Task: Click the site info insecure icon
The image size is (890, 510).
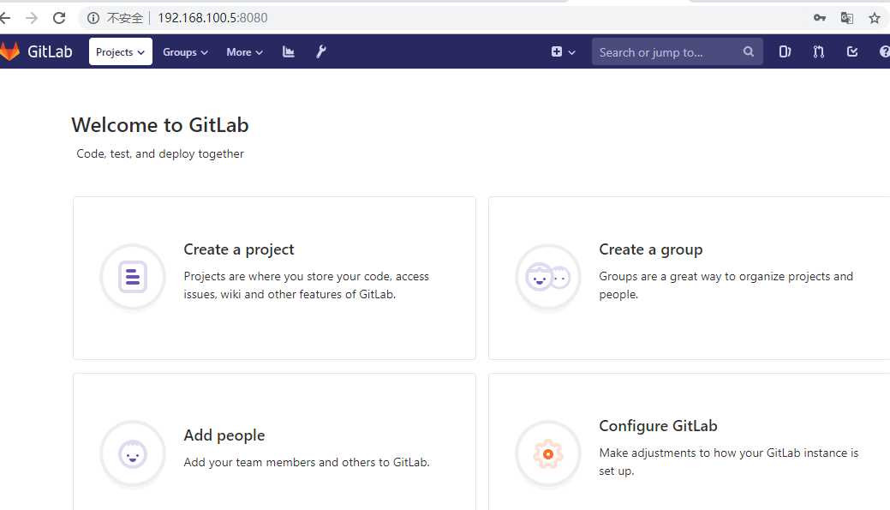Action: (93, 18)
